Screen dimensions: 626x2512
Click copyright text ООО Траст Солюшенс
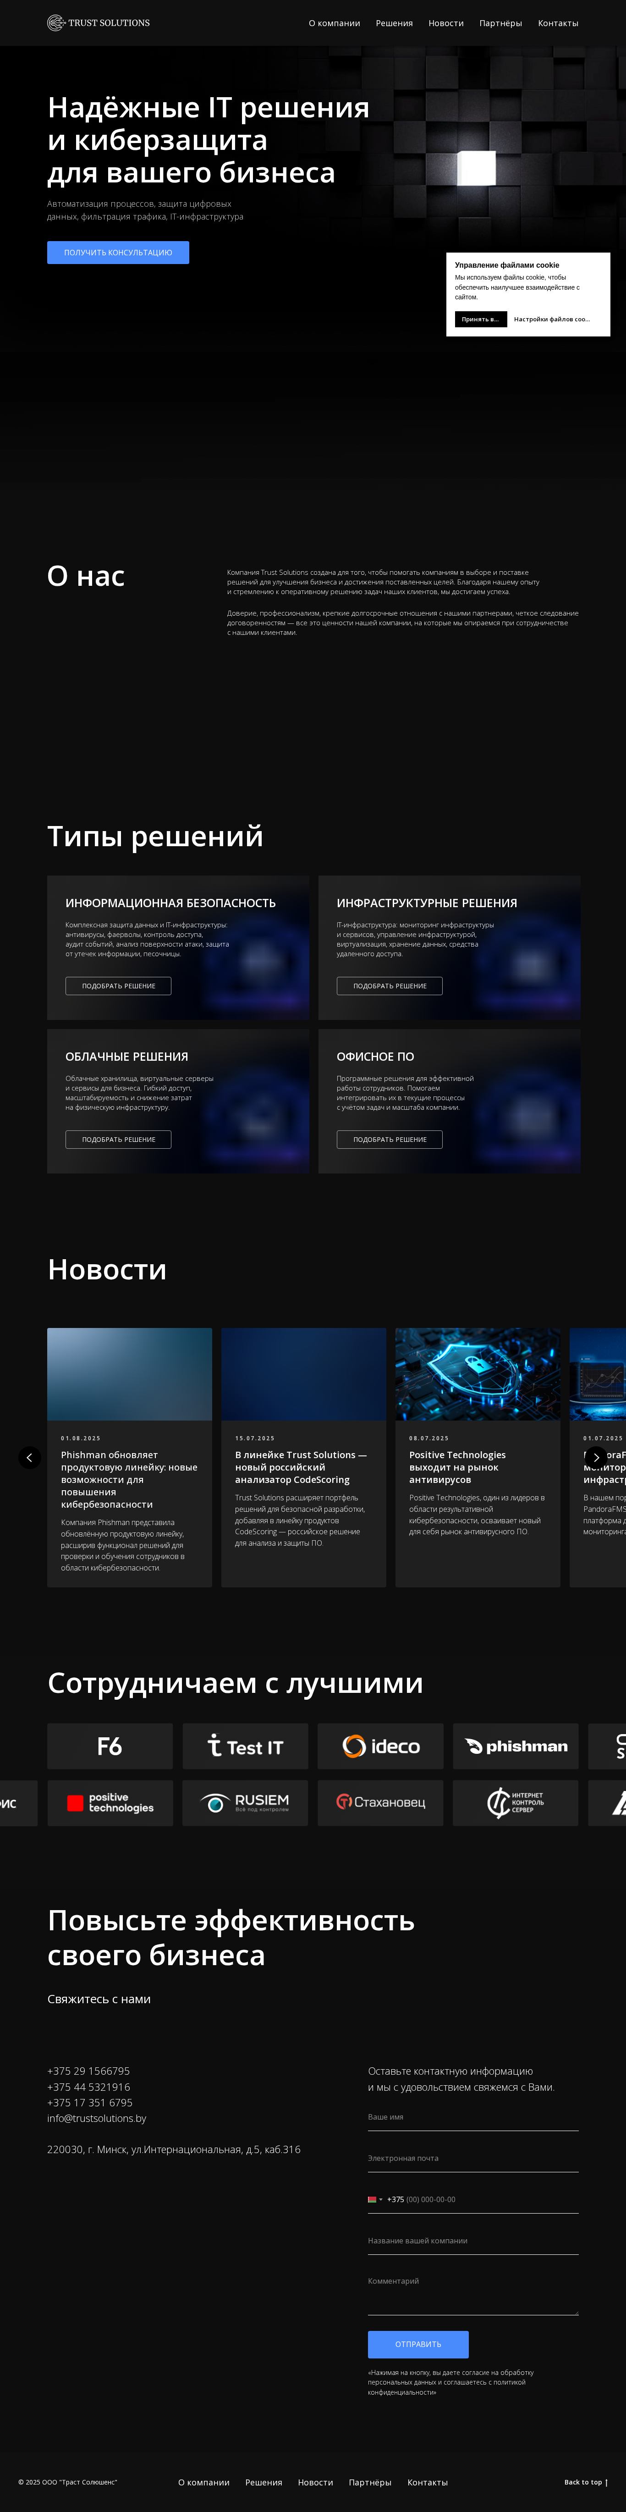click(67, 2482)
